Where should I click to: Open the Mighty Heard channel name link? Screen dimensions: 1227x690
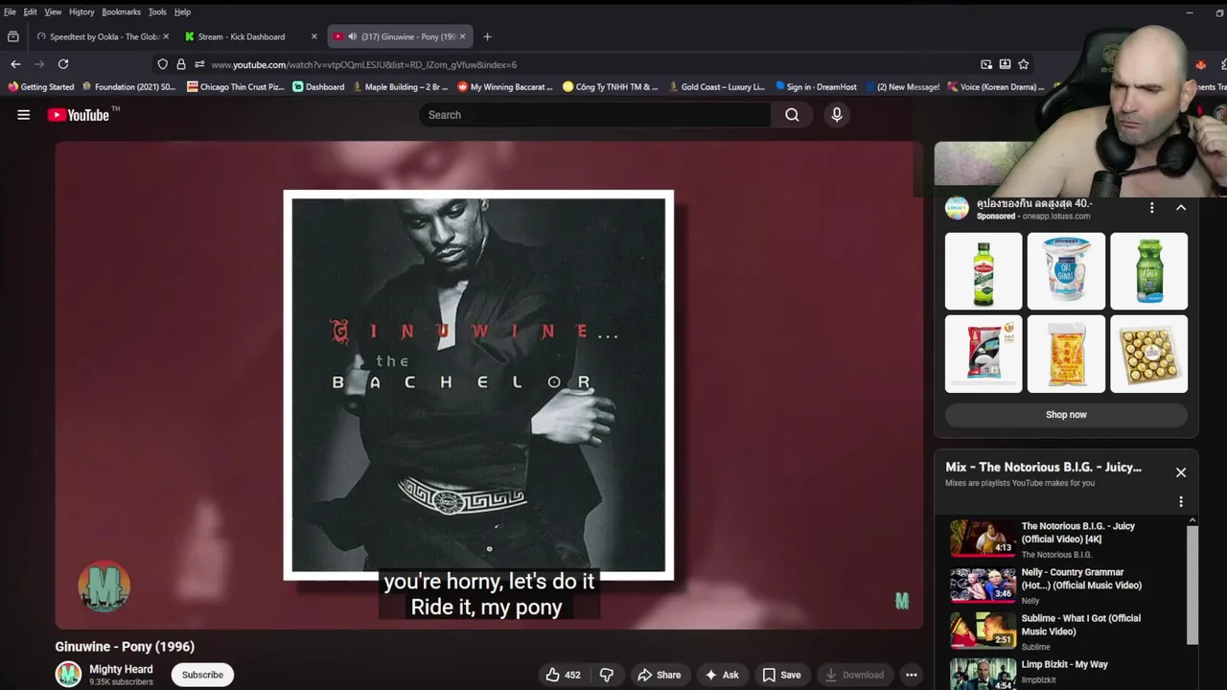pos(121,669)
